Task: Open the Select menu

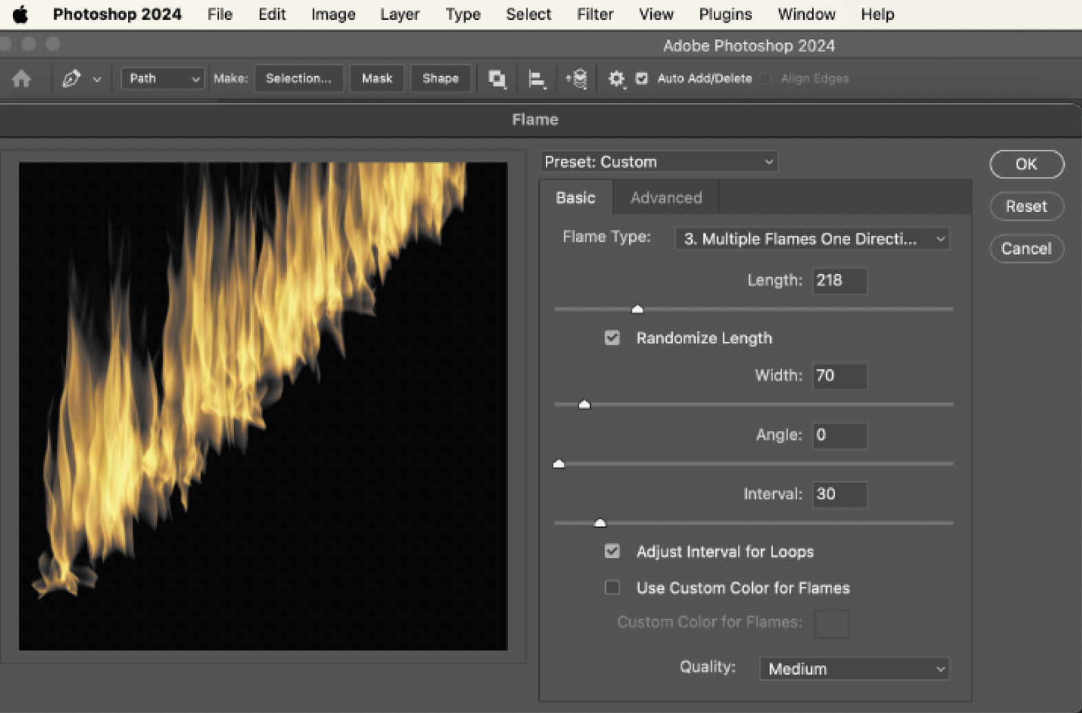Action: tap(528, 14)
